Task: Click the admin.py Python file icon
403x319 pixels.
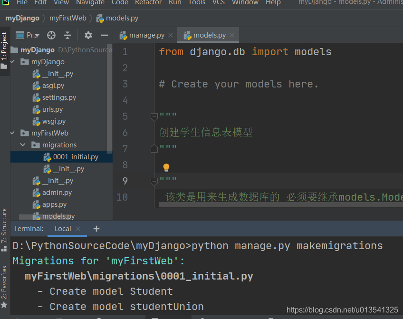Action: tap(37, 193)
